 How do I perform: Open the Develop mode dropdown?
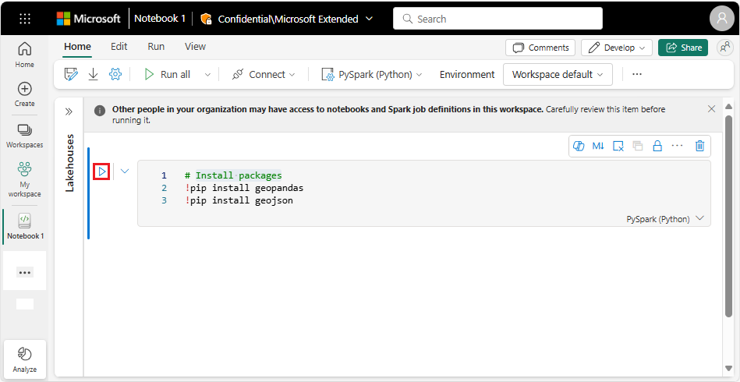[617, 48]
